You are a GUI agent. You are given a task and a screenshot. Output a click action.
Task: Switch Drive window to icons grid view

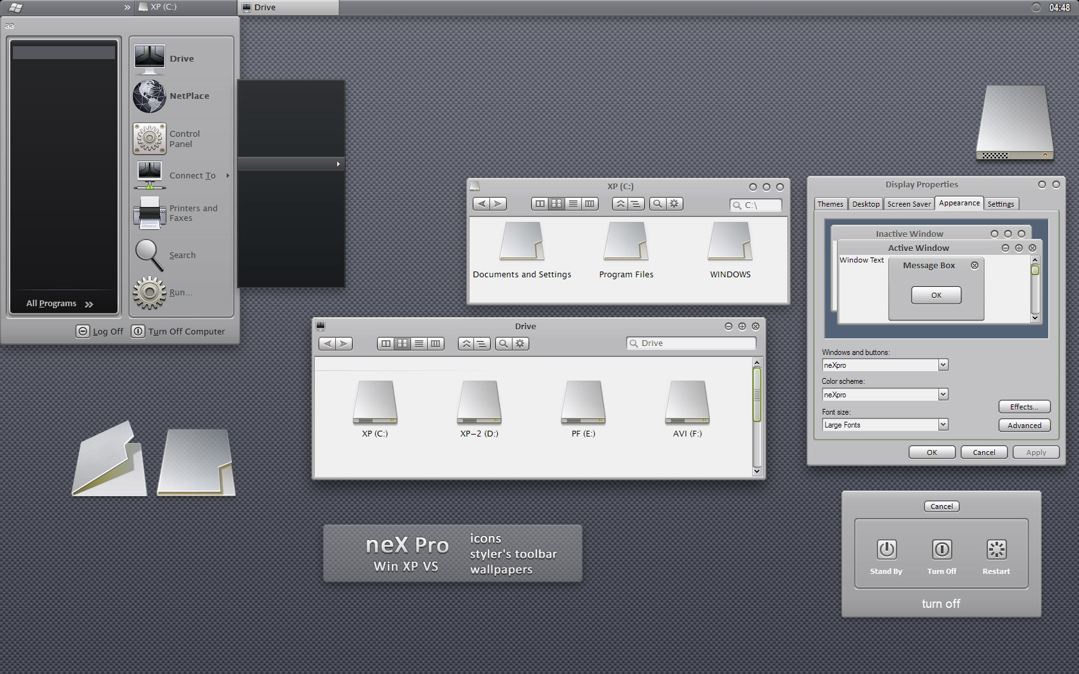pyautogui.click(x=402, y=343)
